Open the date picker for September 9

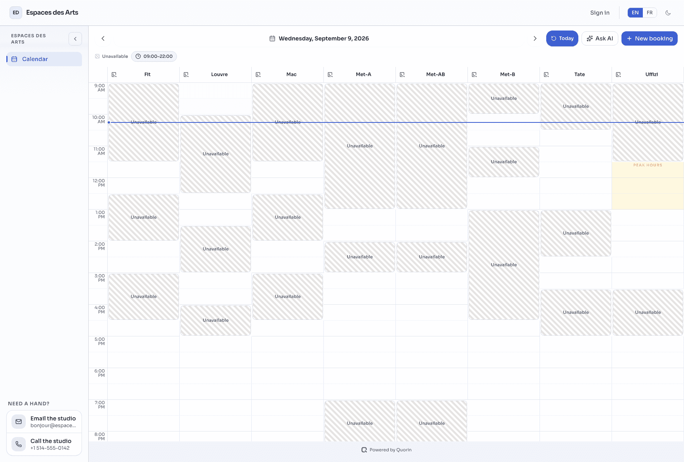(319, 38)
